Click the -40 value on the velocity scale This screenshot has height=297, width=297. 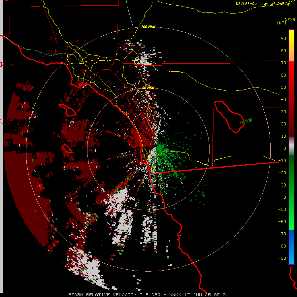pos(282,197)
